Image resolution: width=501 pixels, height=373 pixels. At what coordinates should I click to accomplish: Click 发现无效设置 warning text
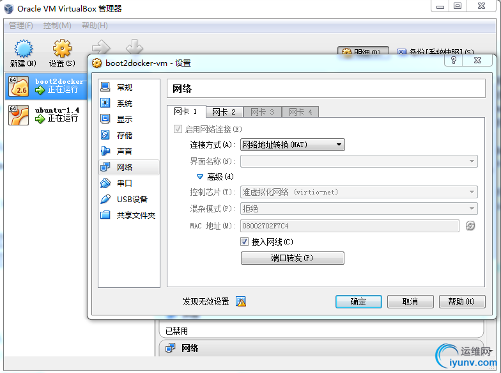tap(206, 301)
